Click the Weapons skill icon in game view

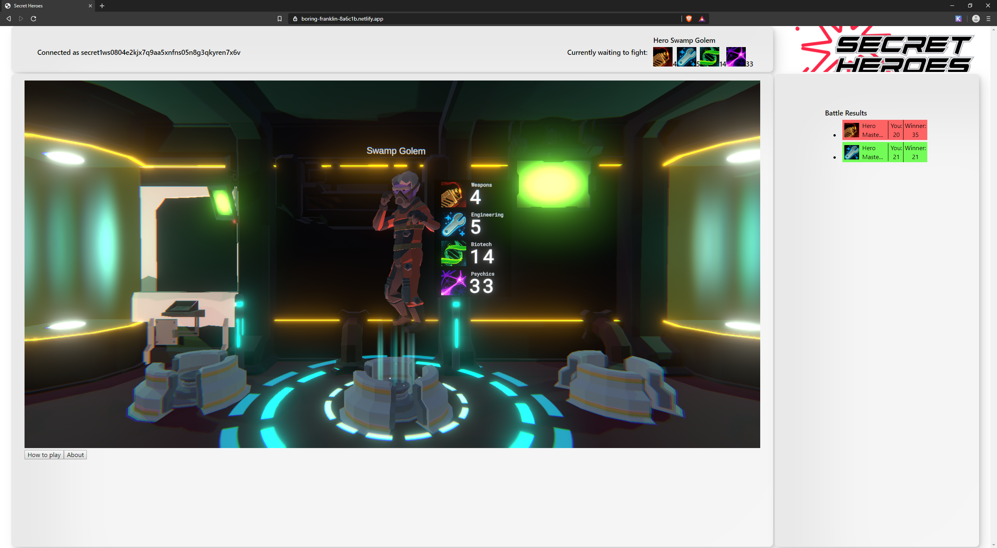[453, 194]
